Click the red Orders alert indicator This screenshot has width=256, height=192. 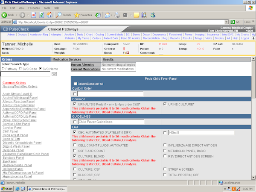click(124, 49)
